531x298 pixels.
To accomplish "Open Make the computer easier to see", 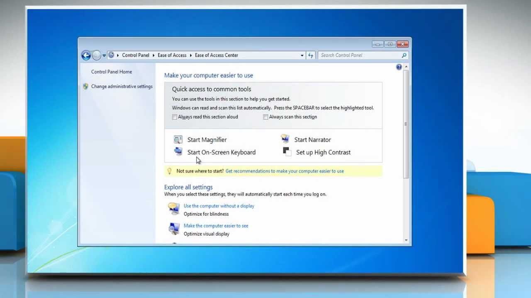I will tap(216, 226).
